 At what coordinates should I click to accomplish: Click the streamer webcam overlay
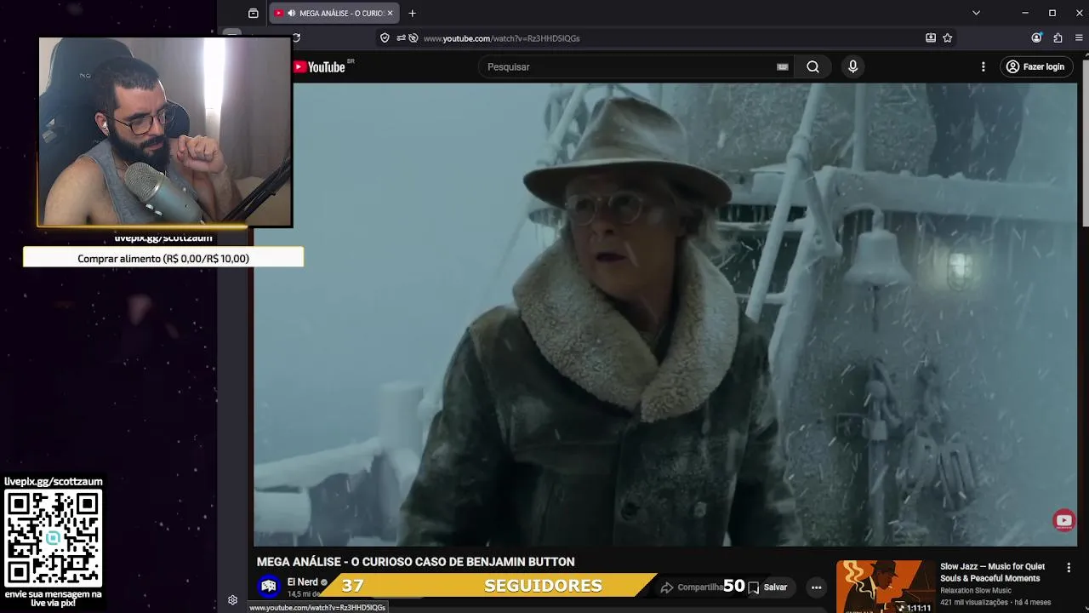coord(165,132)
